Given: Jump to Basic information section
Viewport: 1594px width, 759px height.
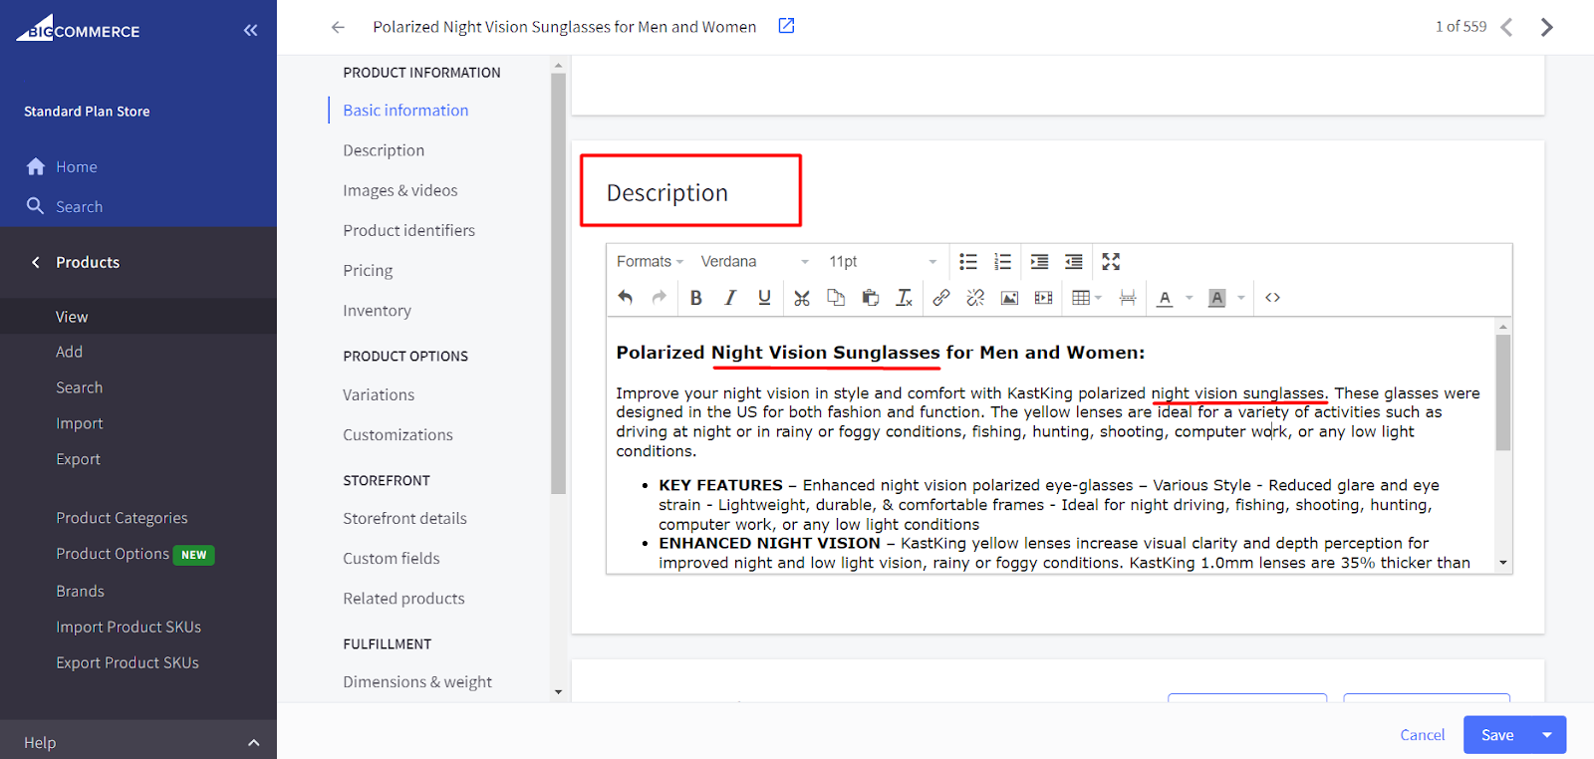Looking at the screenshot, I should [405, 111].
